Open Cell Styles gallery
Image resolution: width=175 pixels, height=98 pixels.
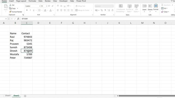click(136, 8)
